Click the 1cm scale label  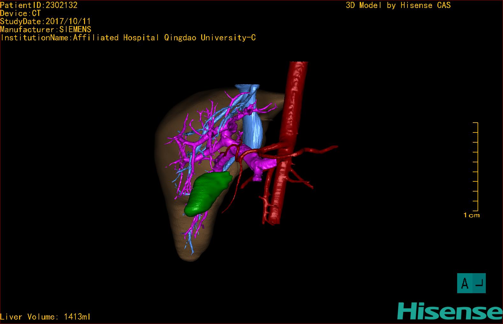(x=471, y=215)
